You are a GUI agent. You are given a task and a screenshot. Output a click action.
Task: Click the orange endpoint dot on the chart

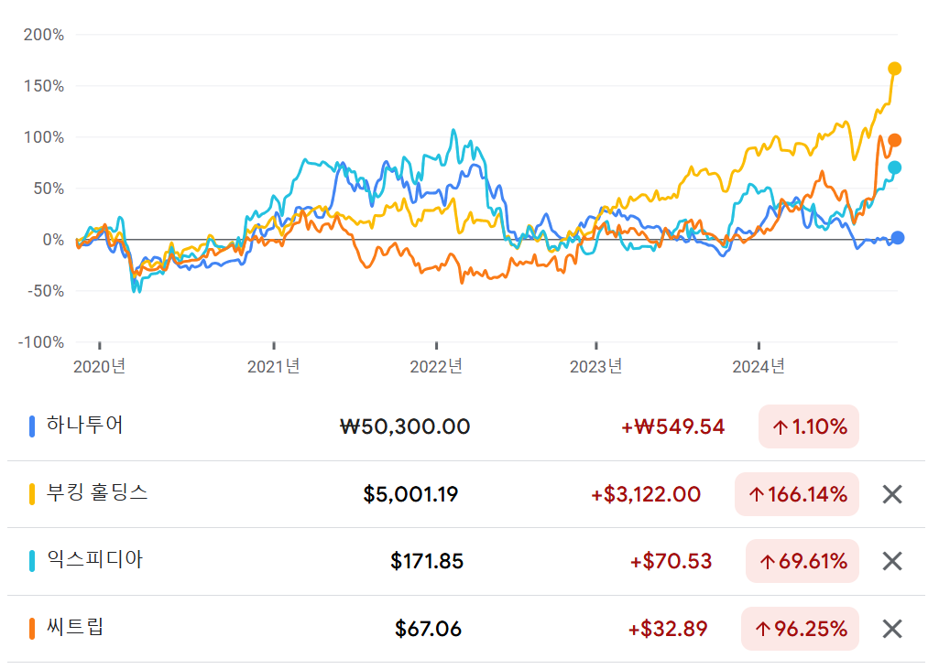click(894, 140)
